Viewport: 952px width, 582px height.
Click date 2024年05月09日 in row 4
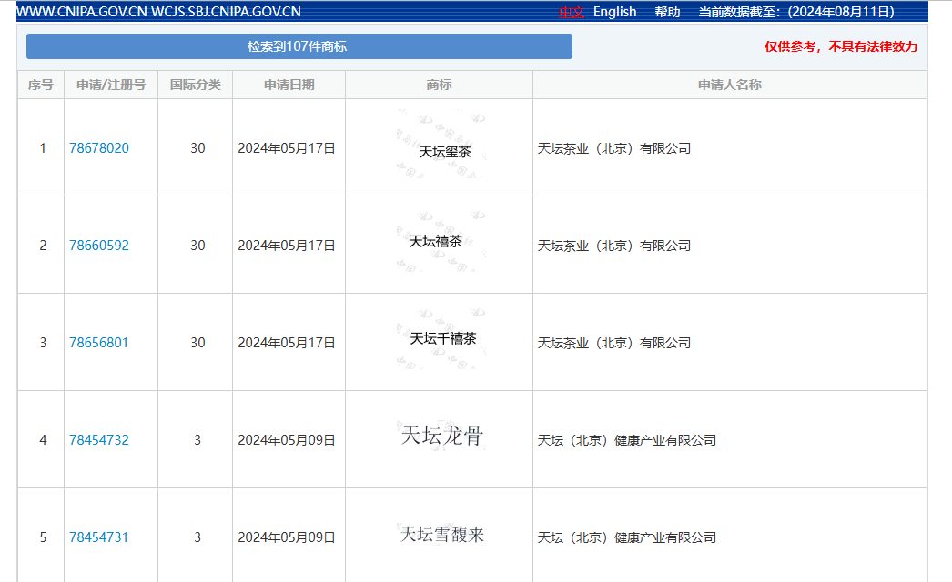287,440
